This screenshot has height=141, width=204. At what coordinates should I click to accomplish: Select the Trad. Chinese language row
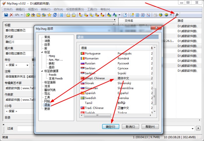pos(116,108)
